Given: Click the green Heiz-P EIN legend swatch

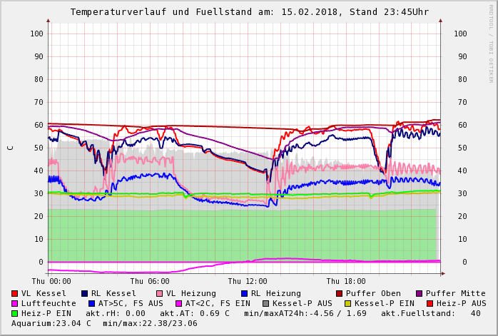Looking at the screenshot, I should pos(15,313).
